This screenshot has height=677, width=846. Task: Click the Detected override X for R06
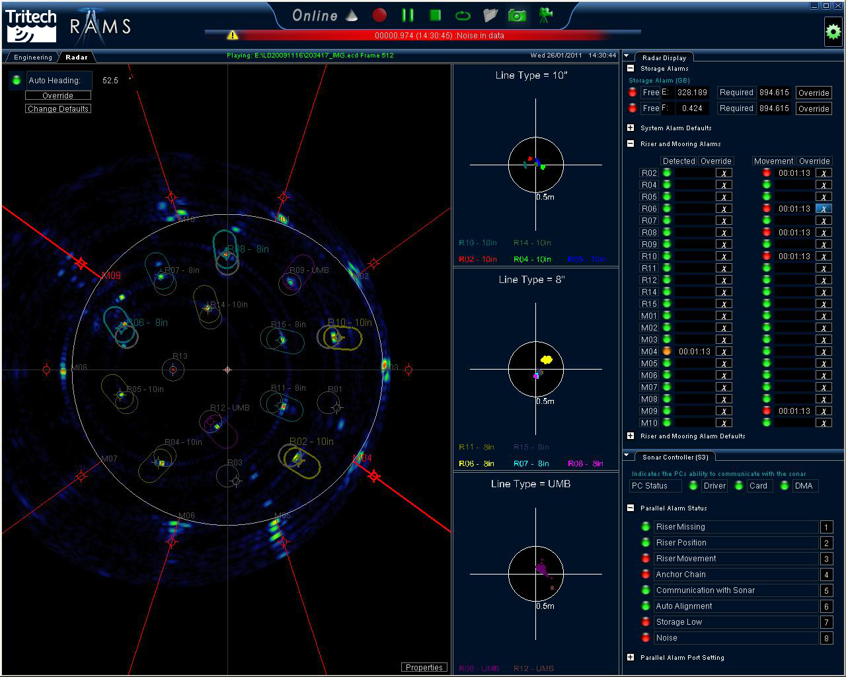tap(724, 208)
